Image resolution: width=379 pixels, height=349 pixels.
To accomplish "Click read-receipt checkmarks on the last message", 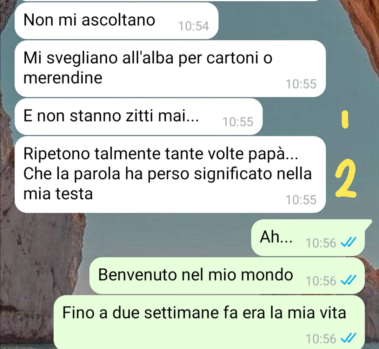I will click(x=348, y=338).
